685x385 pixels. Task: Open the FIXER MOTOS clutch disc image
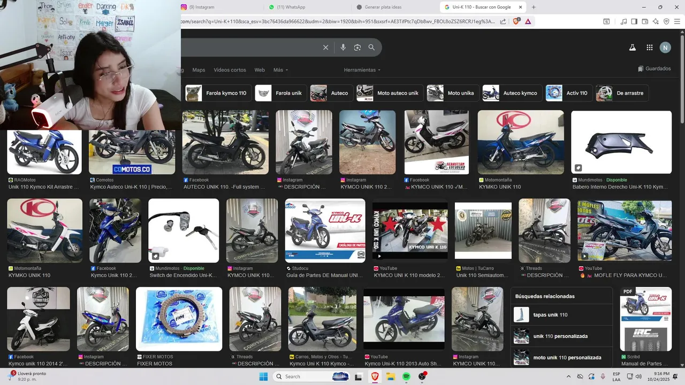[179, 319]
